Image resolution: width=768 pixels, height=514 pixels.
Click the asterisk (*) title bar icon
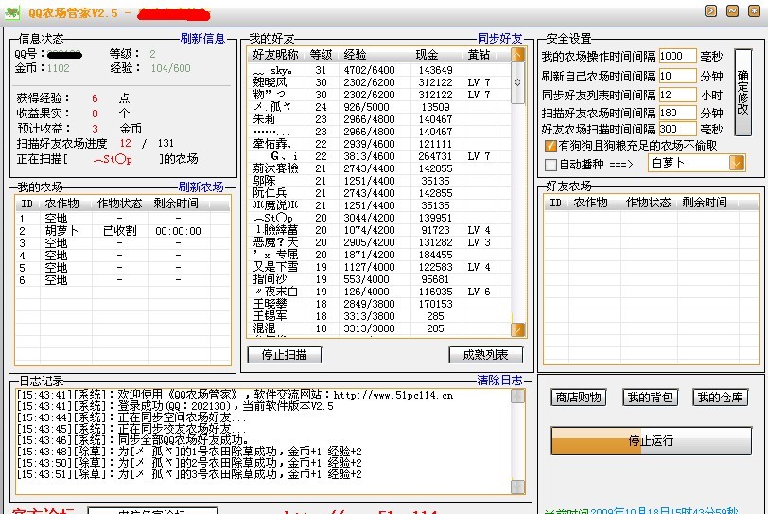[754, 10]
